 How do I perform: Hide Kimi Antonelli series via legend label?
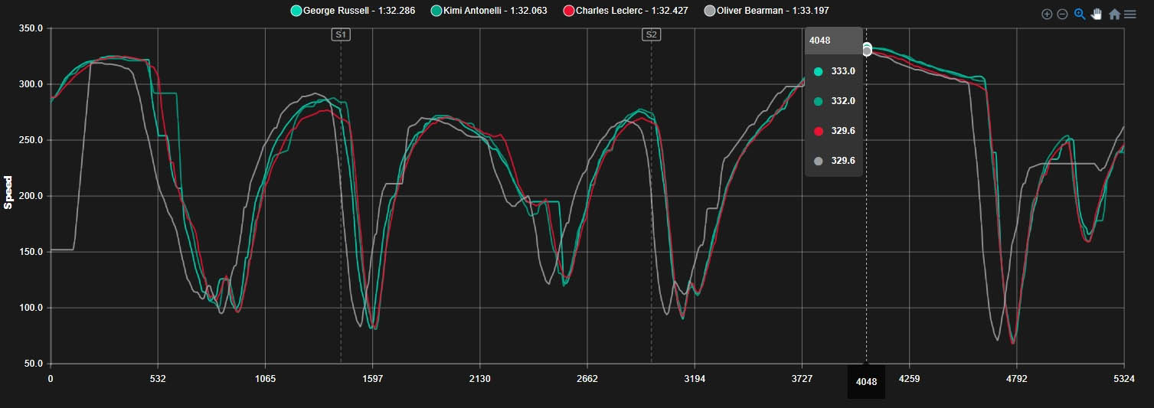[495, 11]
